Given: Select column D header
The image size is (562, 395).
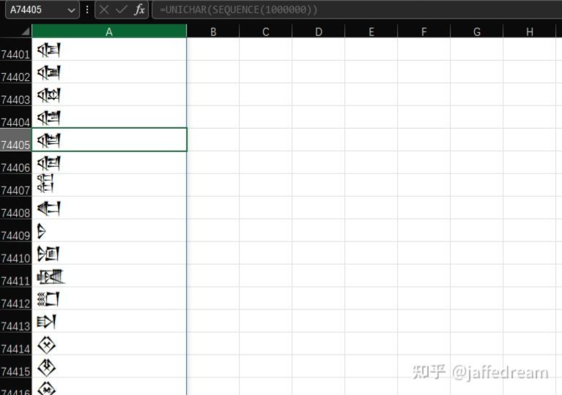Looking at the screenshot, I should 318,31.
